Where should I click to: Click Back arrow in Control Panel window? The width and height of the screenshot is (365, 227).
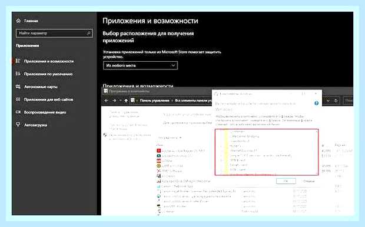coord(107,101)
